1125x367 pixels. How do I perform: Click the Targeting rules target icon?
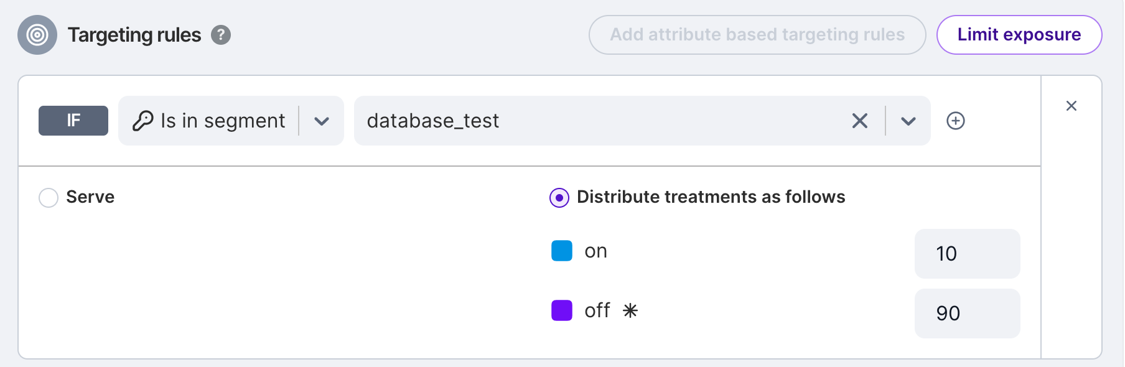click(37, 35)
